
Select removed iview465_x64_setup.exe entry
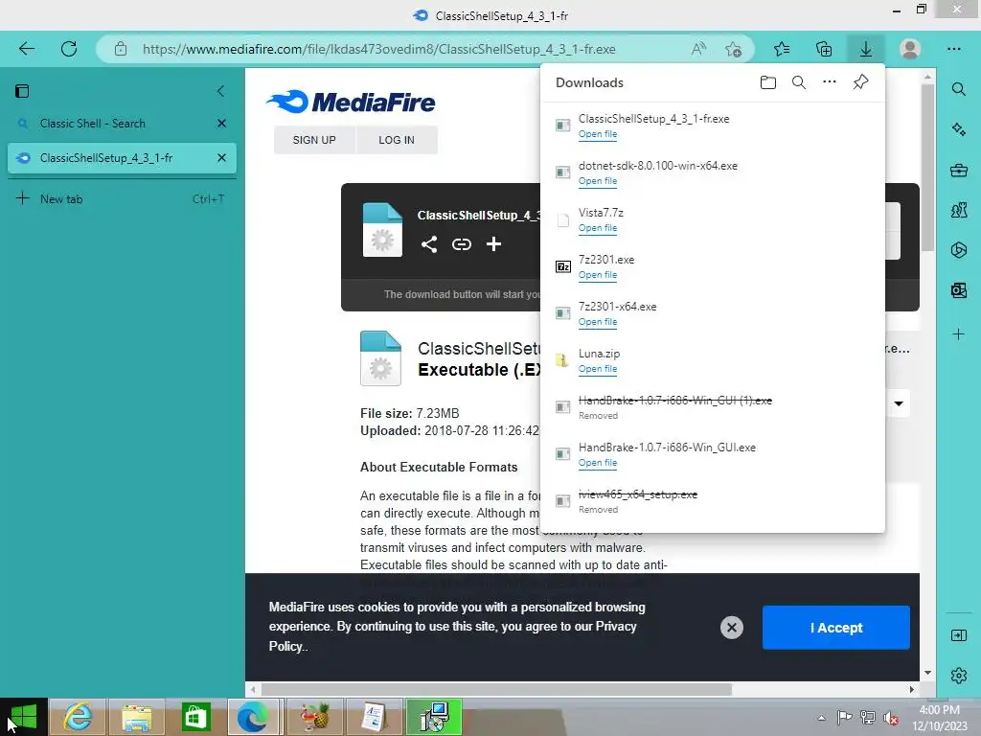pyautogui.click(x=713, y=500)
